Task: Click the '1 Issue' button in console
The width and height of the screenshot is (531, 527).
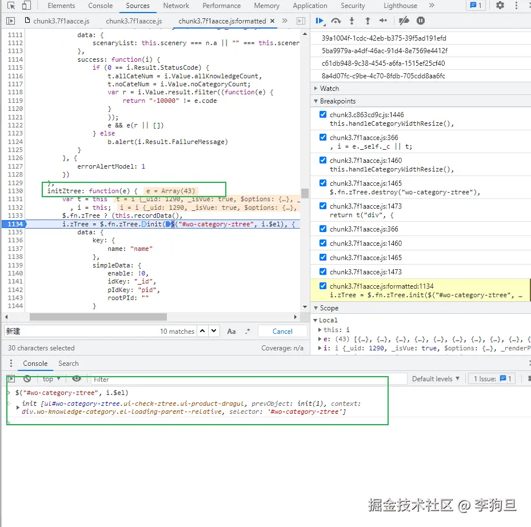Action: coord(492,378)
